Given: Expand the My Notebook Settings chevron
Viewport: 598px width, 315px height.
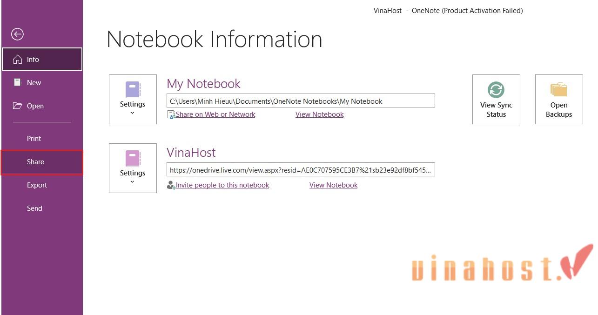Looking at the screenshot, I should pyautogui.click(x=133, y=113).
